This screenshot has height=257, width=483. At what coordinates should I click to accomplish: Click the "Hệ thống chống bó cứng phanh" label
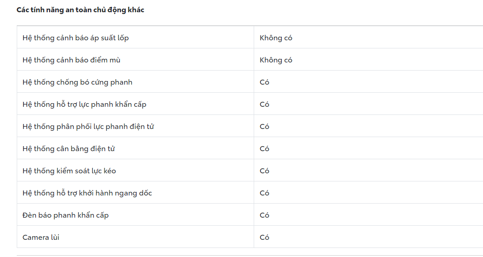pos(77,82)
